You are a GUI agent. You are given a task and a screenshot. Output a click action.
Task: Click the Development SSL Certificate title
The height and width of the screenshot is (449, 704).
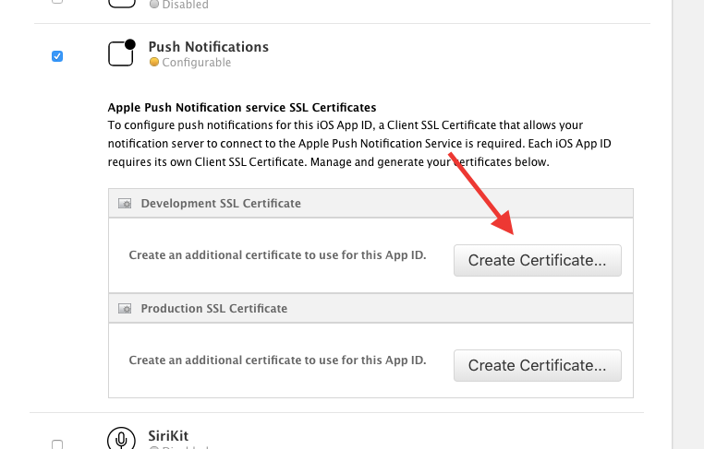pos(221,204)
